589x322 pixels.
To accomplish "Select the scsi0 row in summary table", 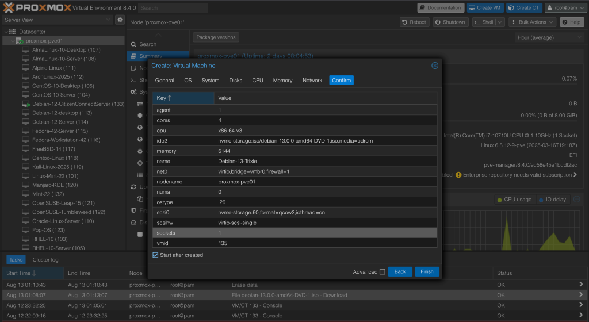I will point(295,212).
